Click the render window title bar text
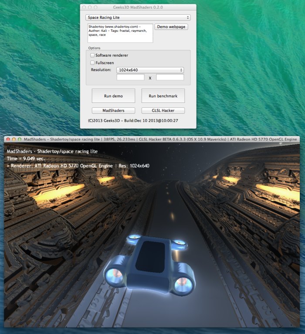 coord(160,139)
